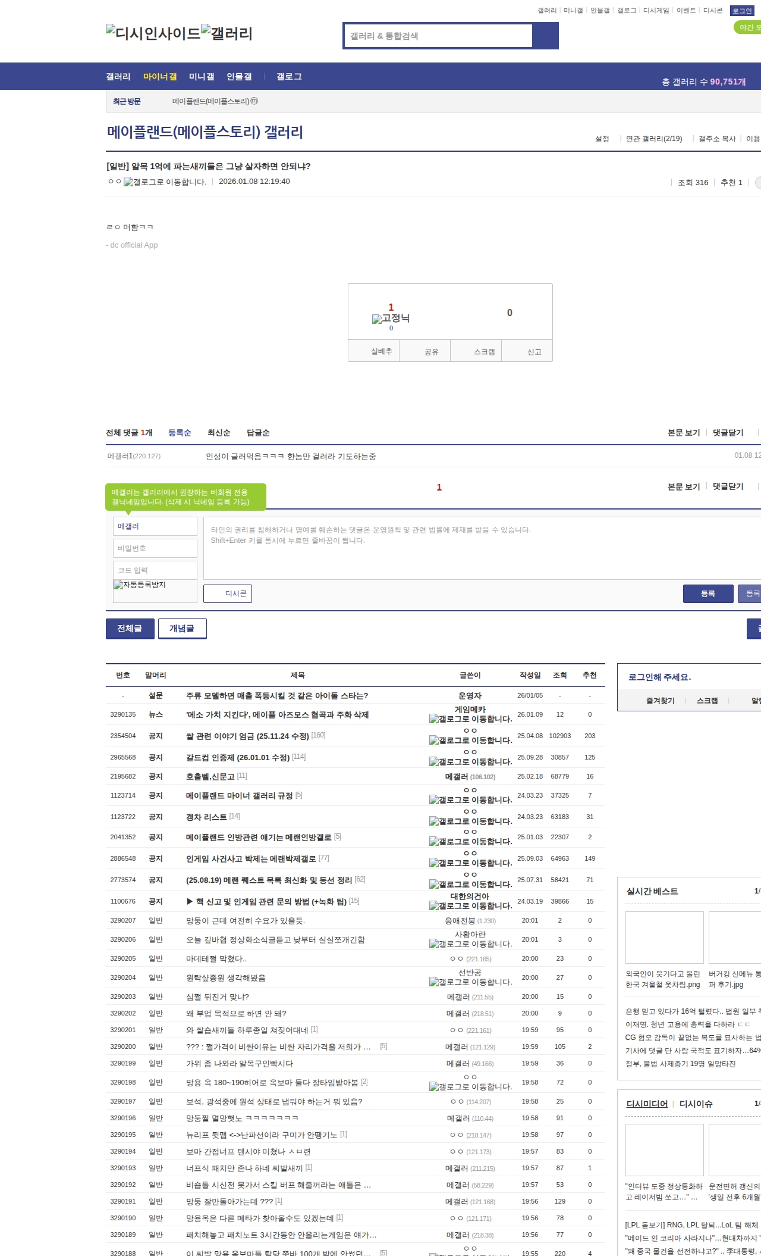Sort comments by 답글순
Viewport: 761px width, 1256px height.
point(258,433)
